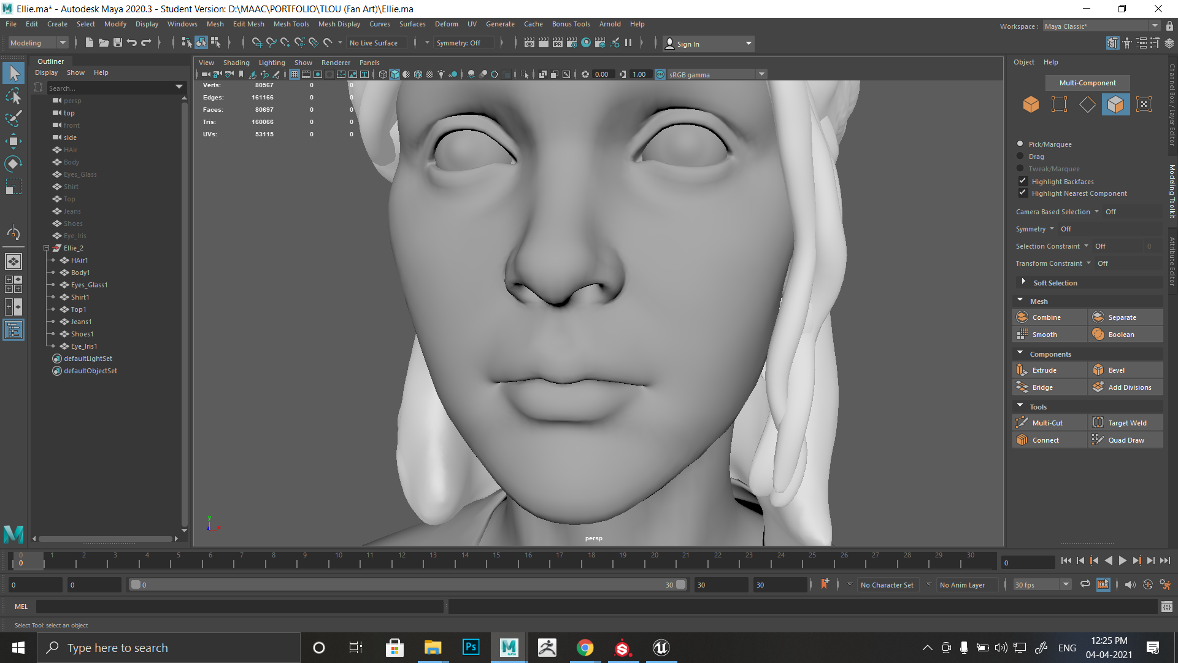Select the Tweak/Marquee radio option
Viewport: 1178px width, 663px height.
pos(1020,168)
